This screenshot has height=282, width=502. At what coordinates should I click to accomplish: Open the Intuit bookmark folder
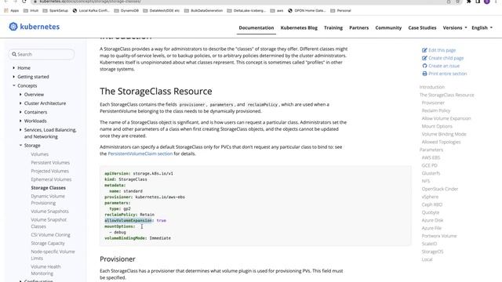tap(31, 10)
